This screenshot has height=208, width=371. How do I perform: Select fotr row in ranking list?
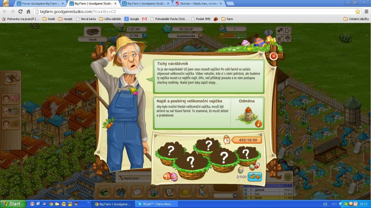pos(268,194)
